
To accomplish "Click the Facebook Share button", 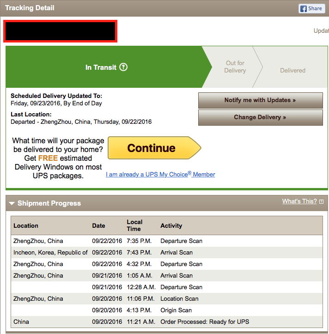I will pos(311,8).
